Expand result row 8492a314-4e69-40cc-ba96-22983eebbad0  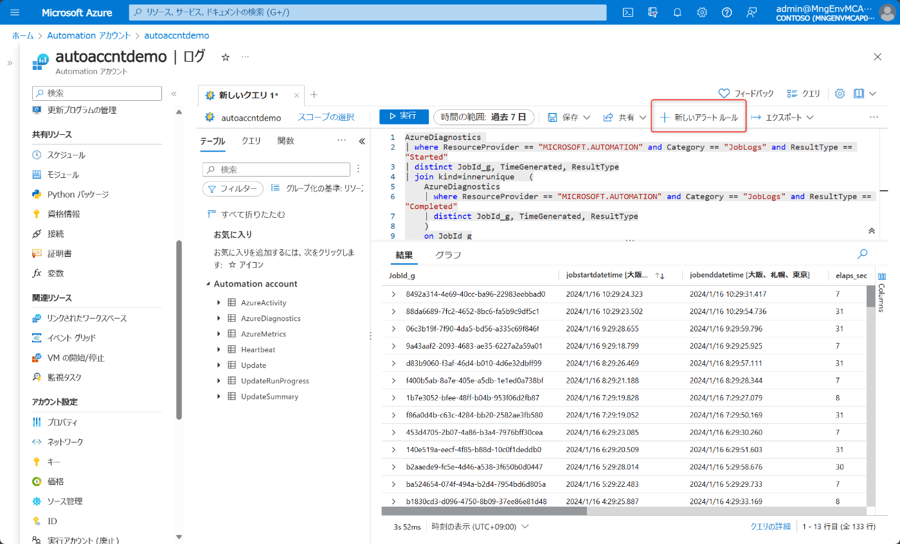click(x=393, y=294)
